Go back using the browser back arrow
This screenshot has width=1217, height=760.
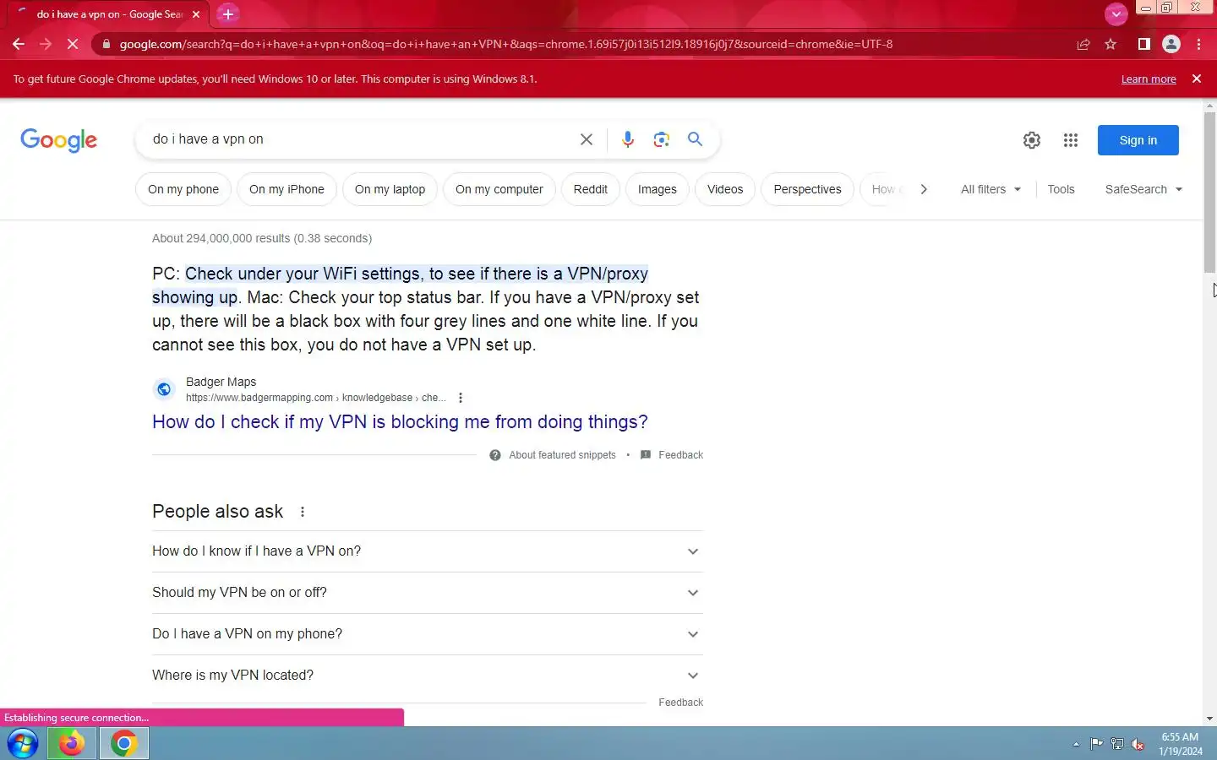(x=19, y=44)
